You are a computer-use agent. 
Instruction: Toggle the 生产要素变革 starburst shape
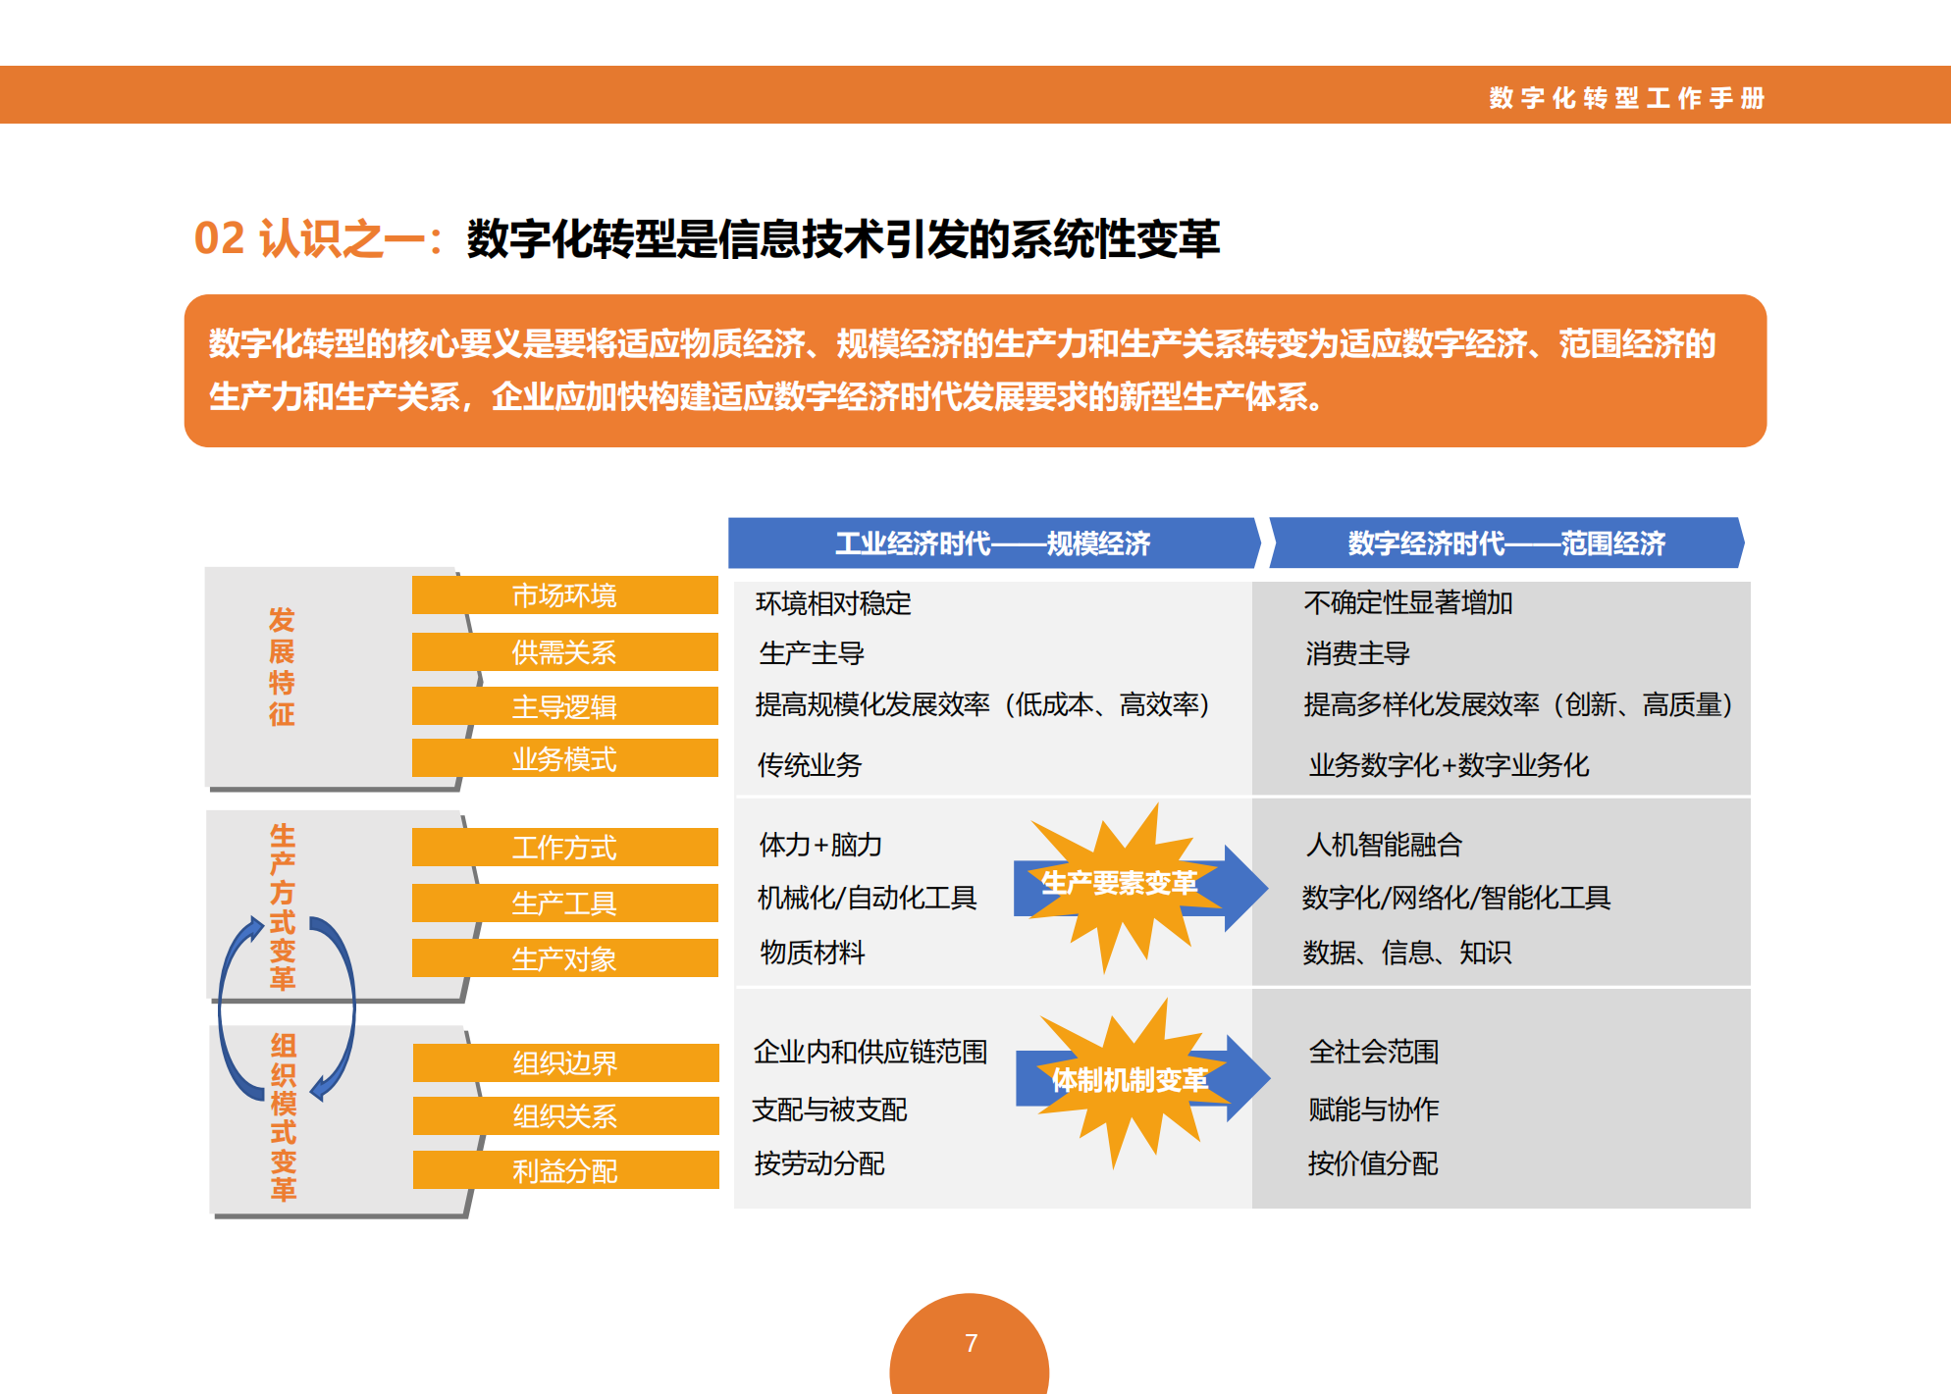click(x=1119, y=883)
